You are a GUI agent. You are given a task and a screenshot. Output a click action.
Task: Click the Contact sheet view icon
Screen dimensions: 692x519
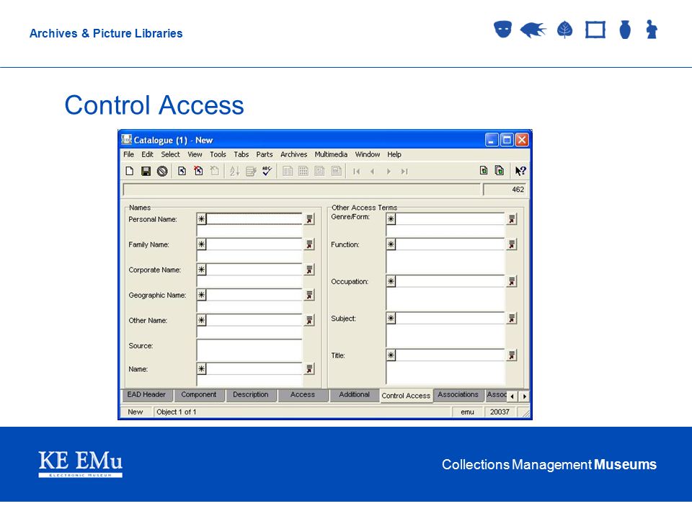click(319, 172)
